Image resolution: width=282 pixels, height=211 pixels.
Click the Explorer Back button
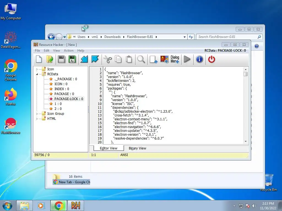51,37
